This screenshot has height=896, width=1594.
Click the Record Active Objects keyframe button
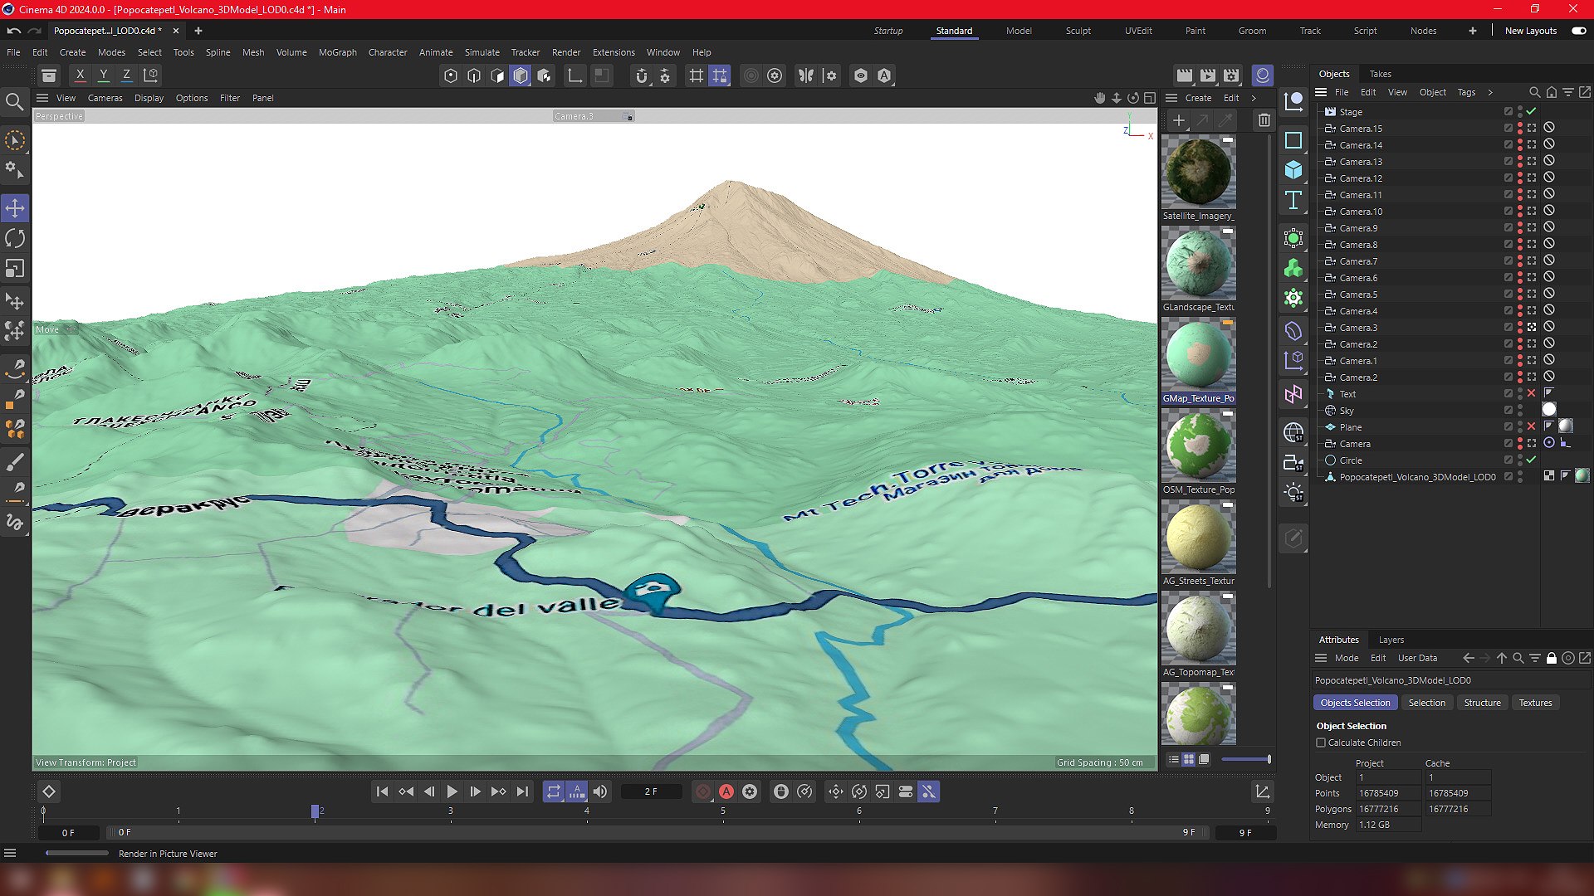tap(703, 791)
